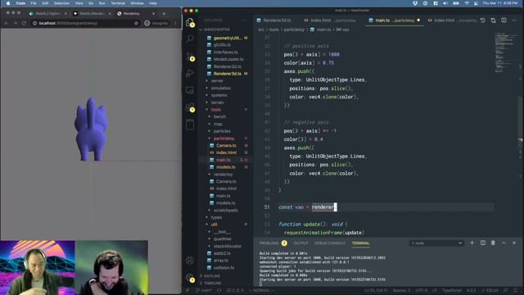Expand the OUTLINE section
Screen dimensions: 524x295
click(212, 276)
